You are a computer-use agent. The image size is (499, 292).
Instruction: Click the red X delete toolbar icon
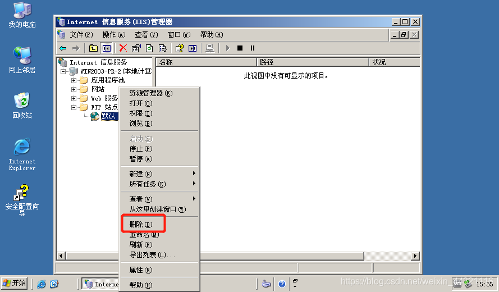(x=123, y=48)
